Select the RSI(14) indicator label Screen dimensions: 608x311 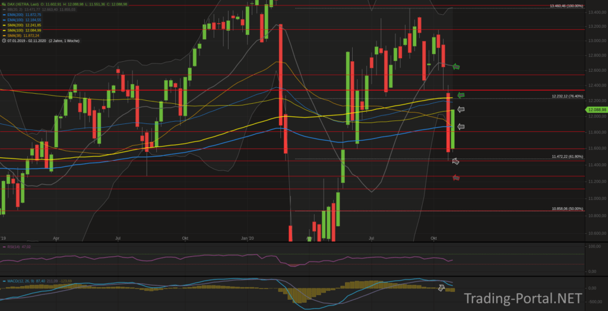point(14,247)
